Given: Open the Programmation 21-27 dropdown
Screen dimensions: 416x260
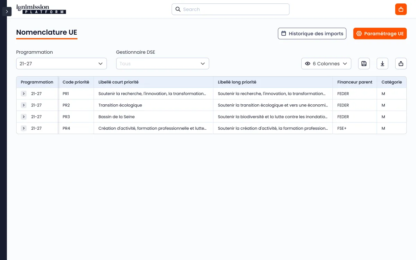Looking at the screenshot, I should 61,63.
